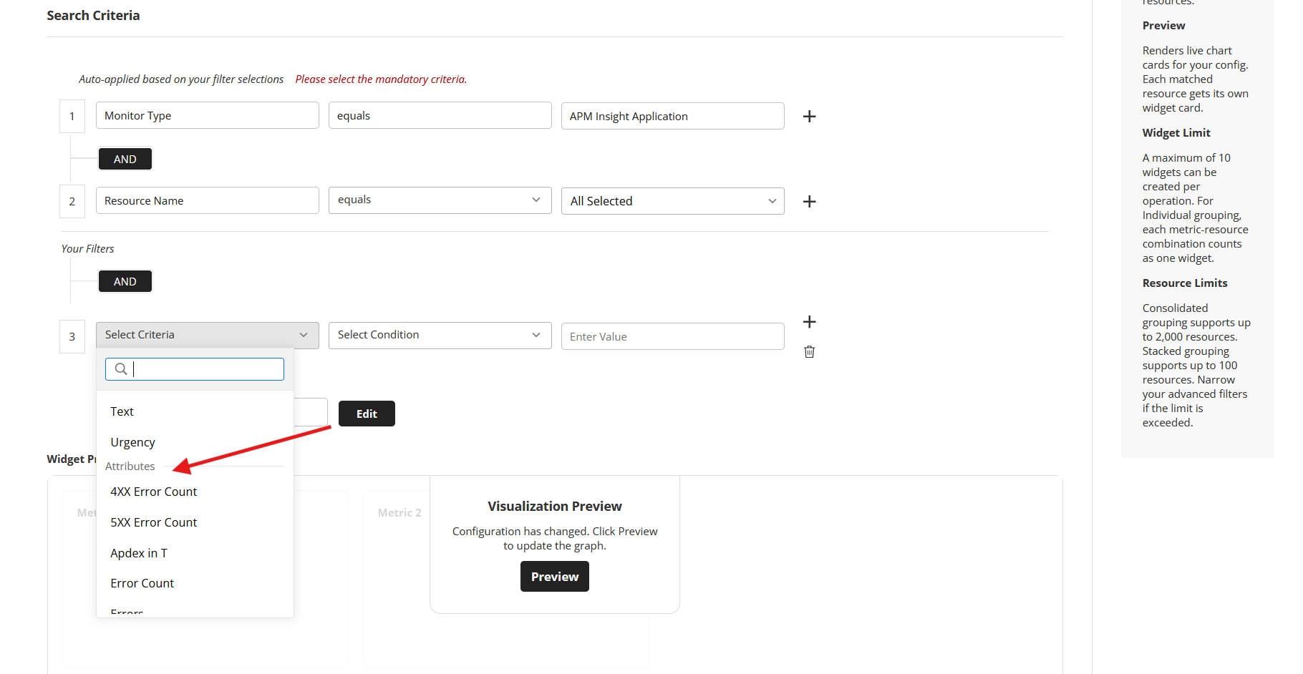The width and height of the screenshot is (1303, 674).
Task: Click the Attributes group header
Action: click(130, 466)
